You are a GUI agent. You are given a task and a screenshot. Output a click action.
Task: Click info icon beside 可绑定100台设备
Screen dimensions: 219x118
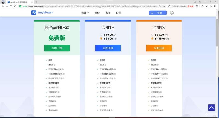[x=115, y=69]
